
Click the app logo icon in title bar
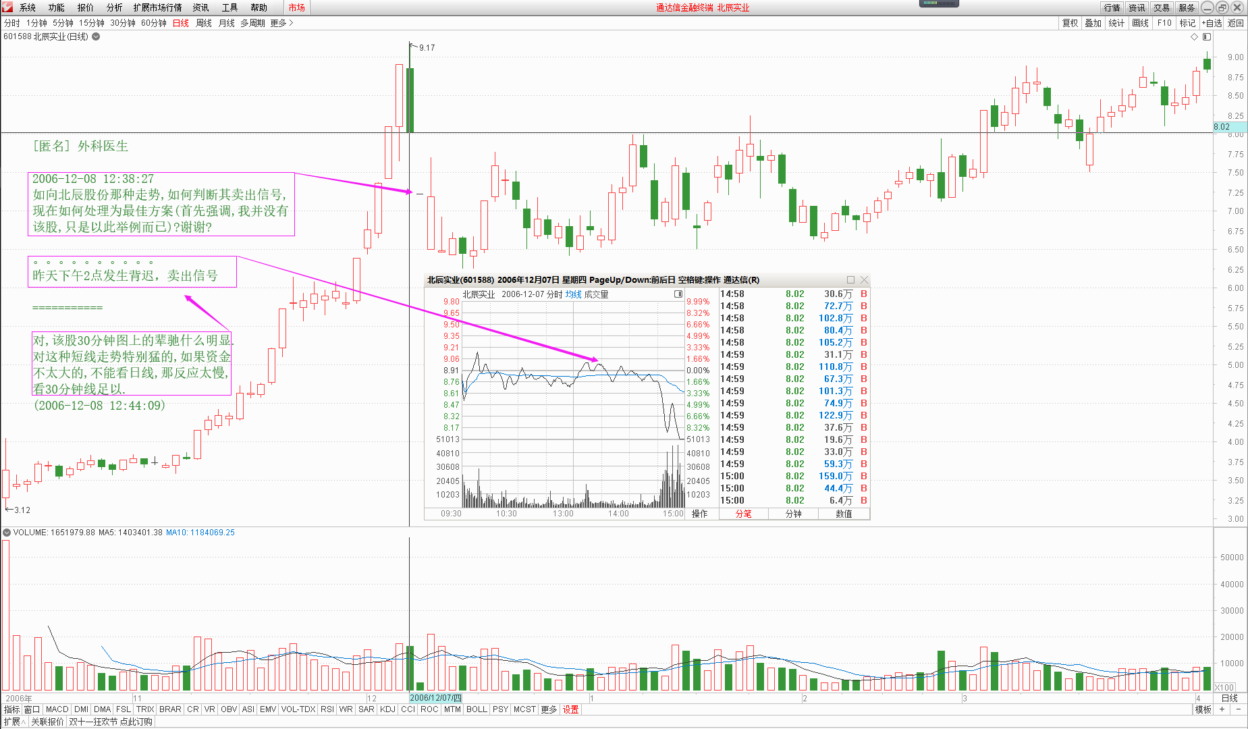click(x=7, y=7)
